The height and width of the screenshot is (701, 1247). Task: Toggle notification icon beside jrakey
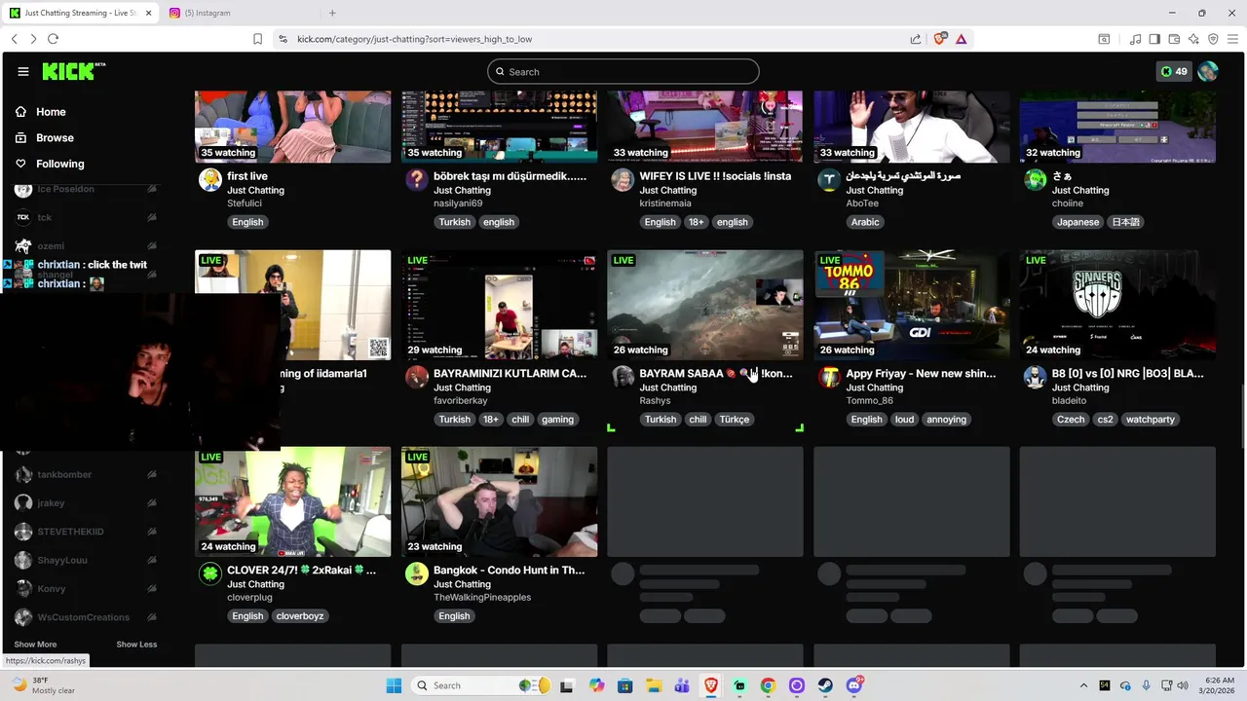point(152,503)
